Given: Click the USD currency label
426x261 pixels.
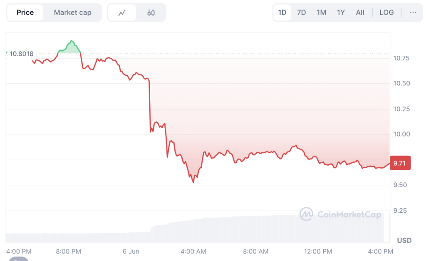Looking at the screenshot, I should (x=404, y=240).
